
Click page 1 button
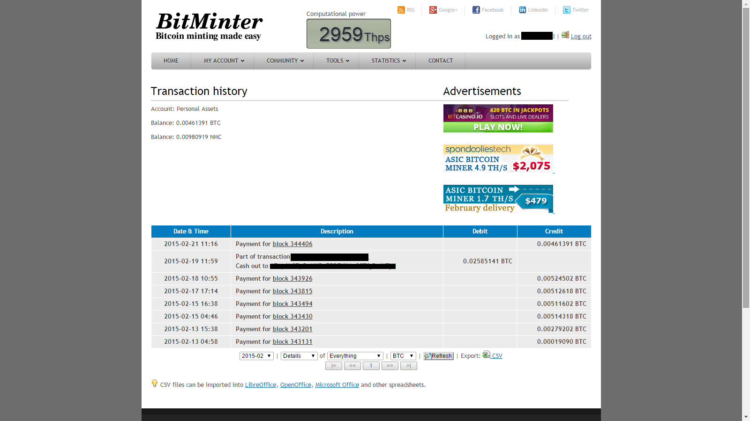pyautogui.click(x=371, y=366)
